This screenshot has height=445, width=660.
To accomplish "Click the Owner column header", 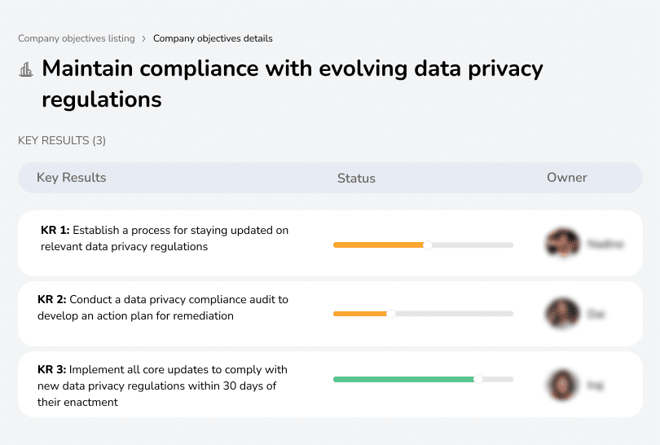I will point(566,178).
